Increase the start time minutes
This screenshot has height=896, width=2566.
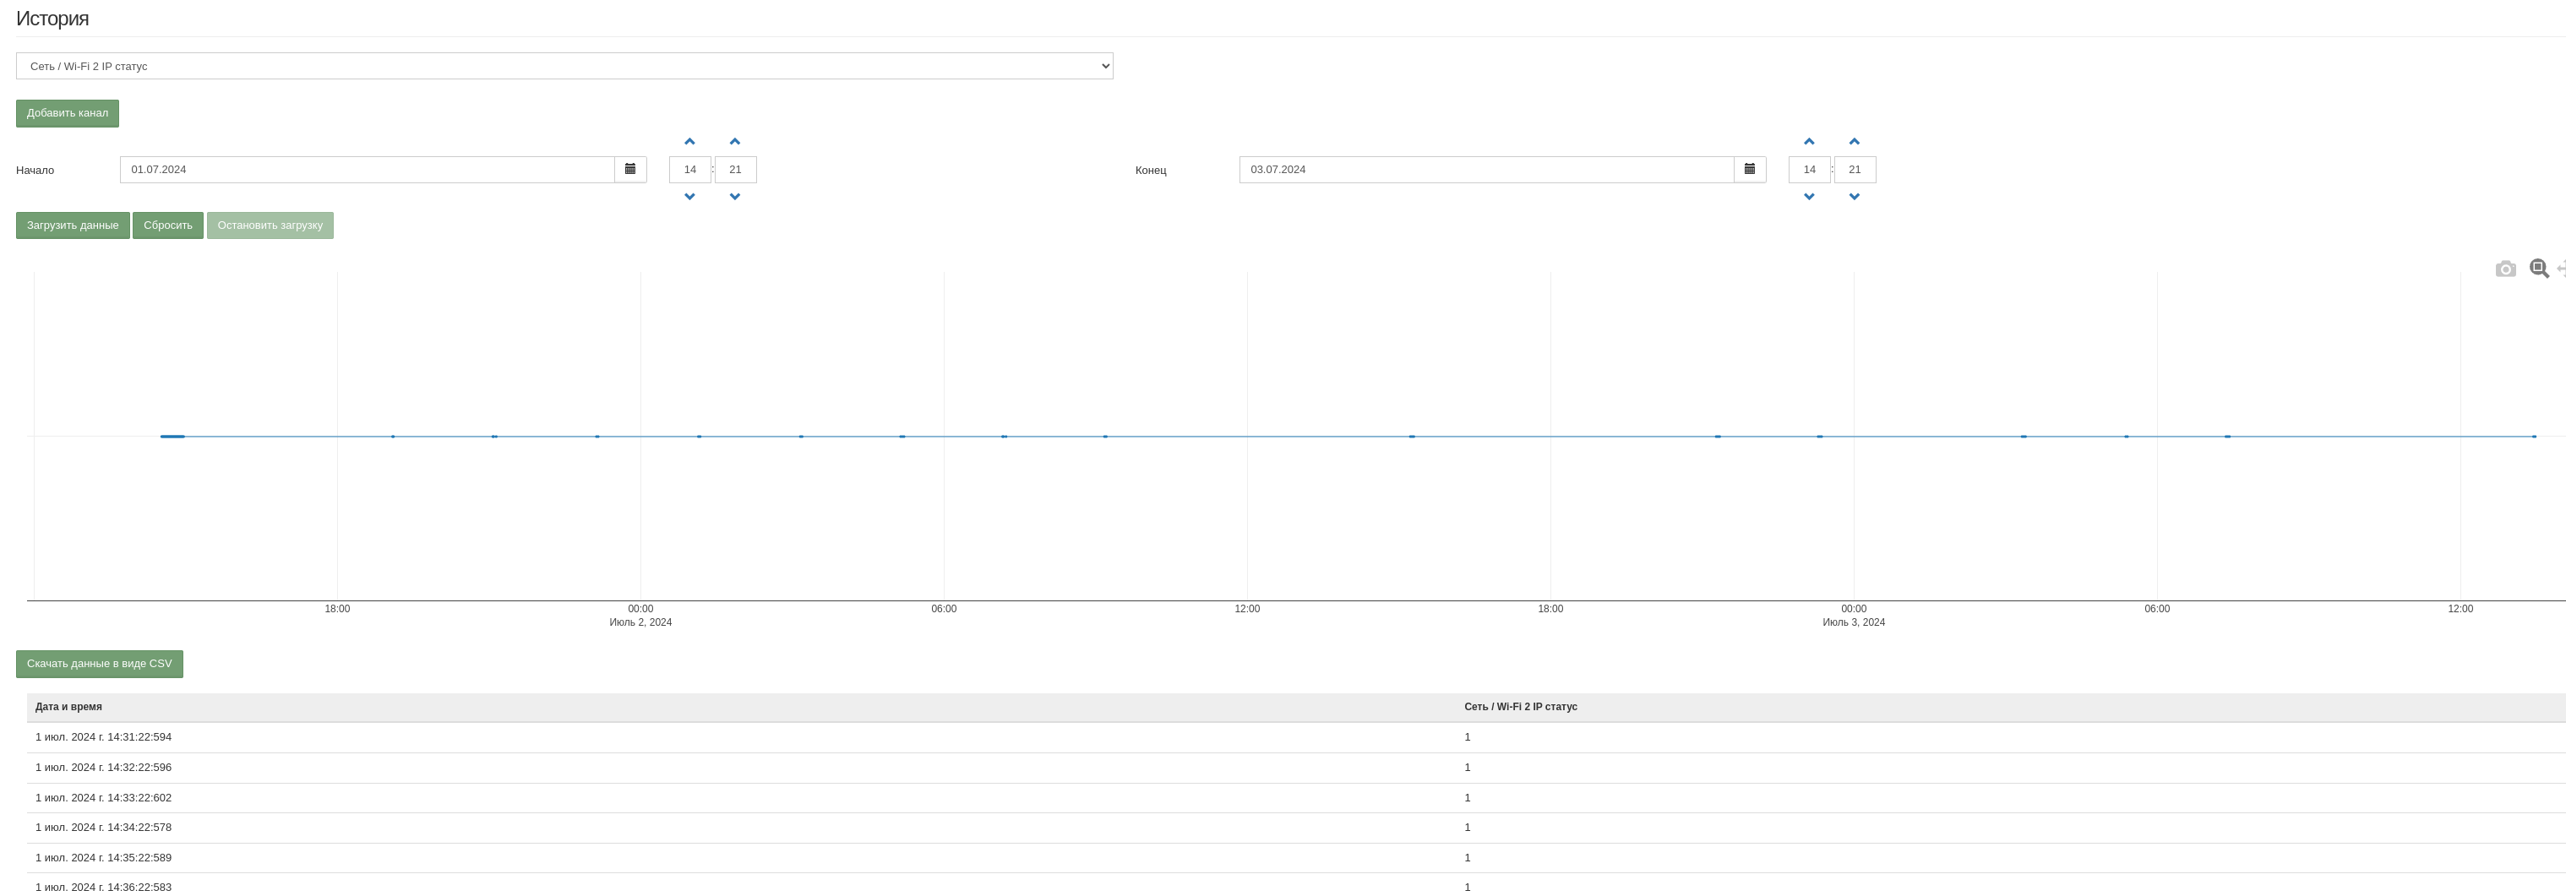point(735,141)
